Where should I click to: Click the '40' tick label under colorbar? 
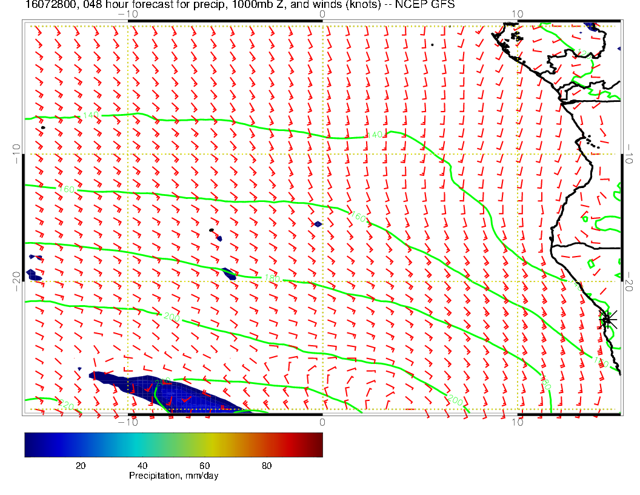[x=142, y=466]
